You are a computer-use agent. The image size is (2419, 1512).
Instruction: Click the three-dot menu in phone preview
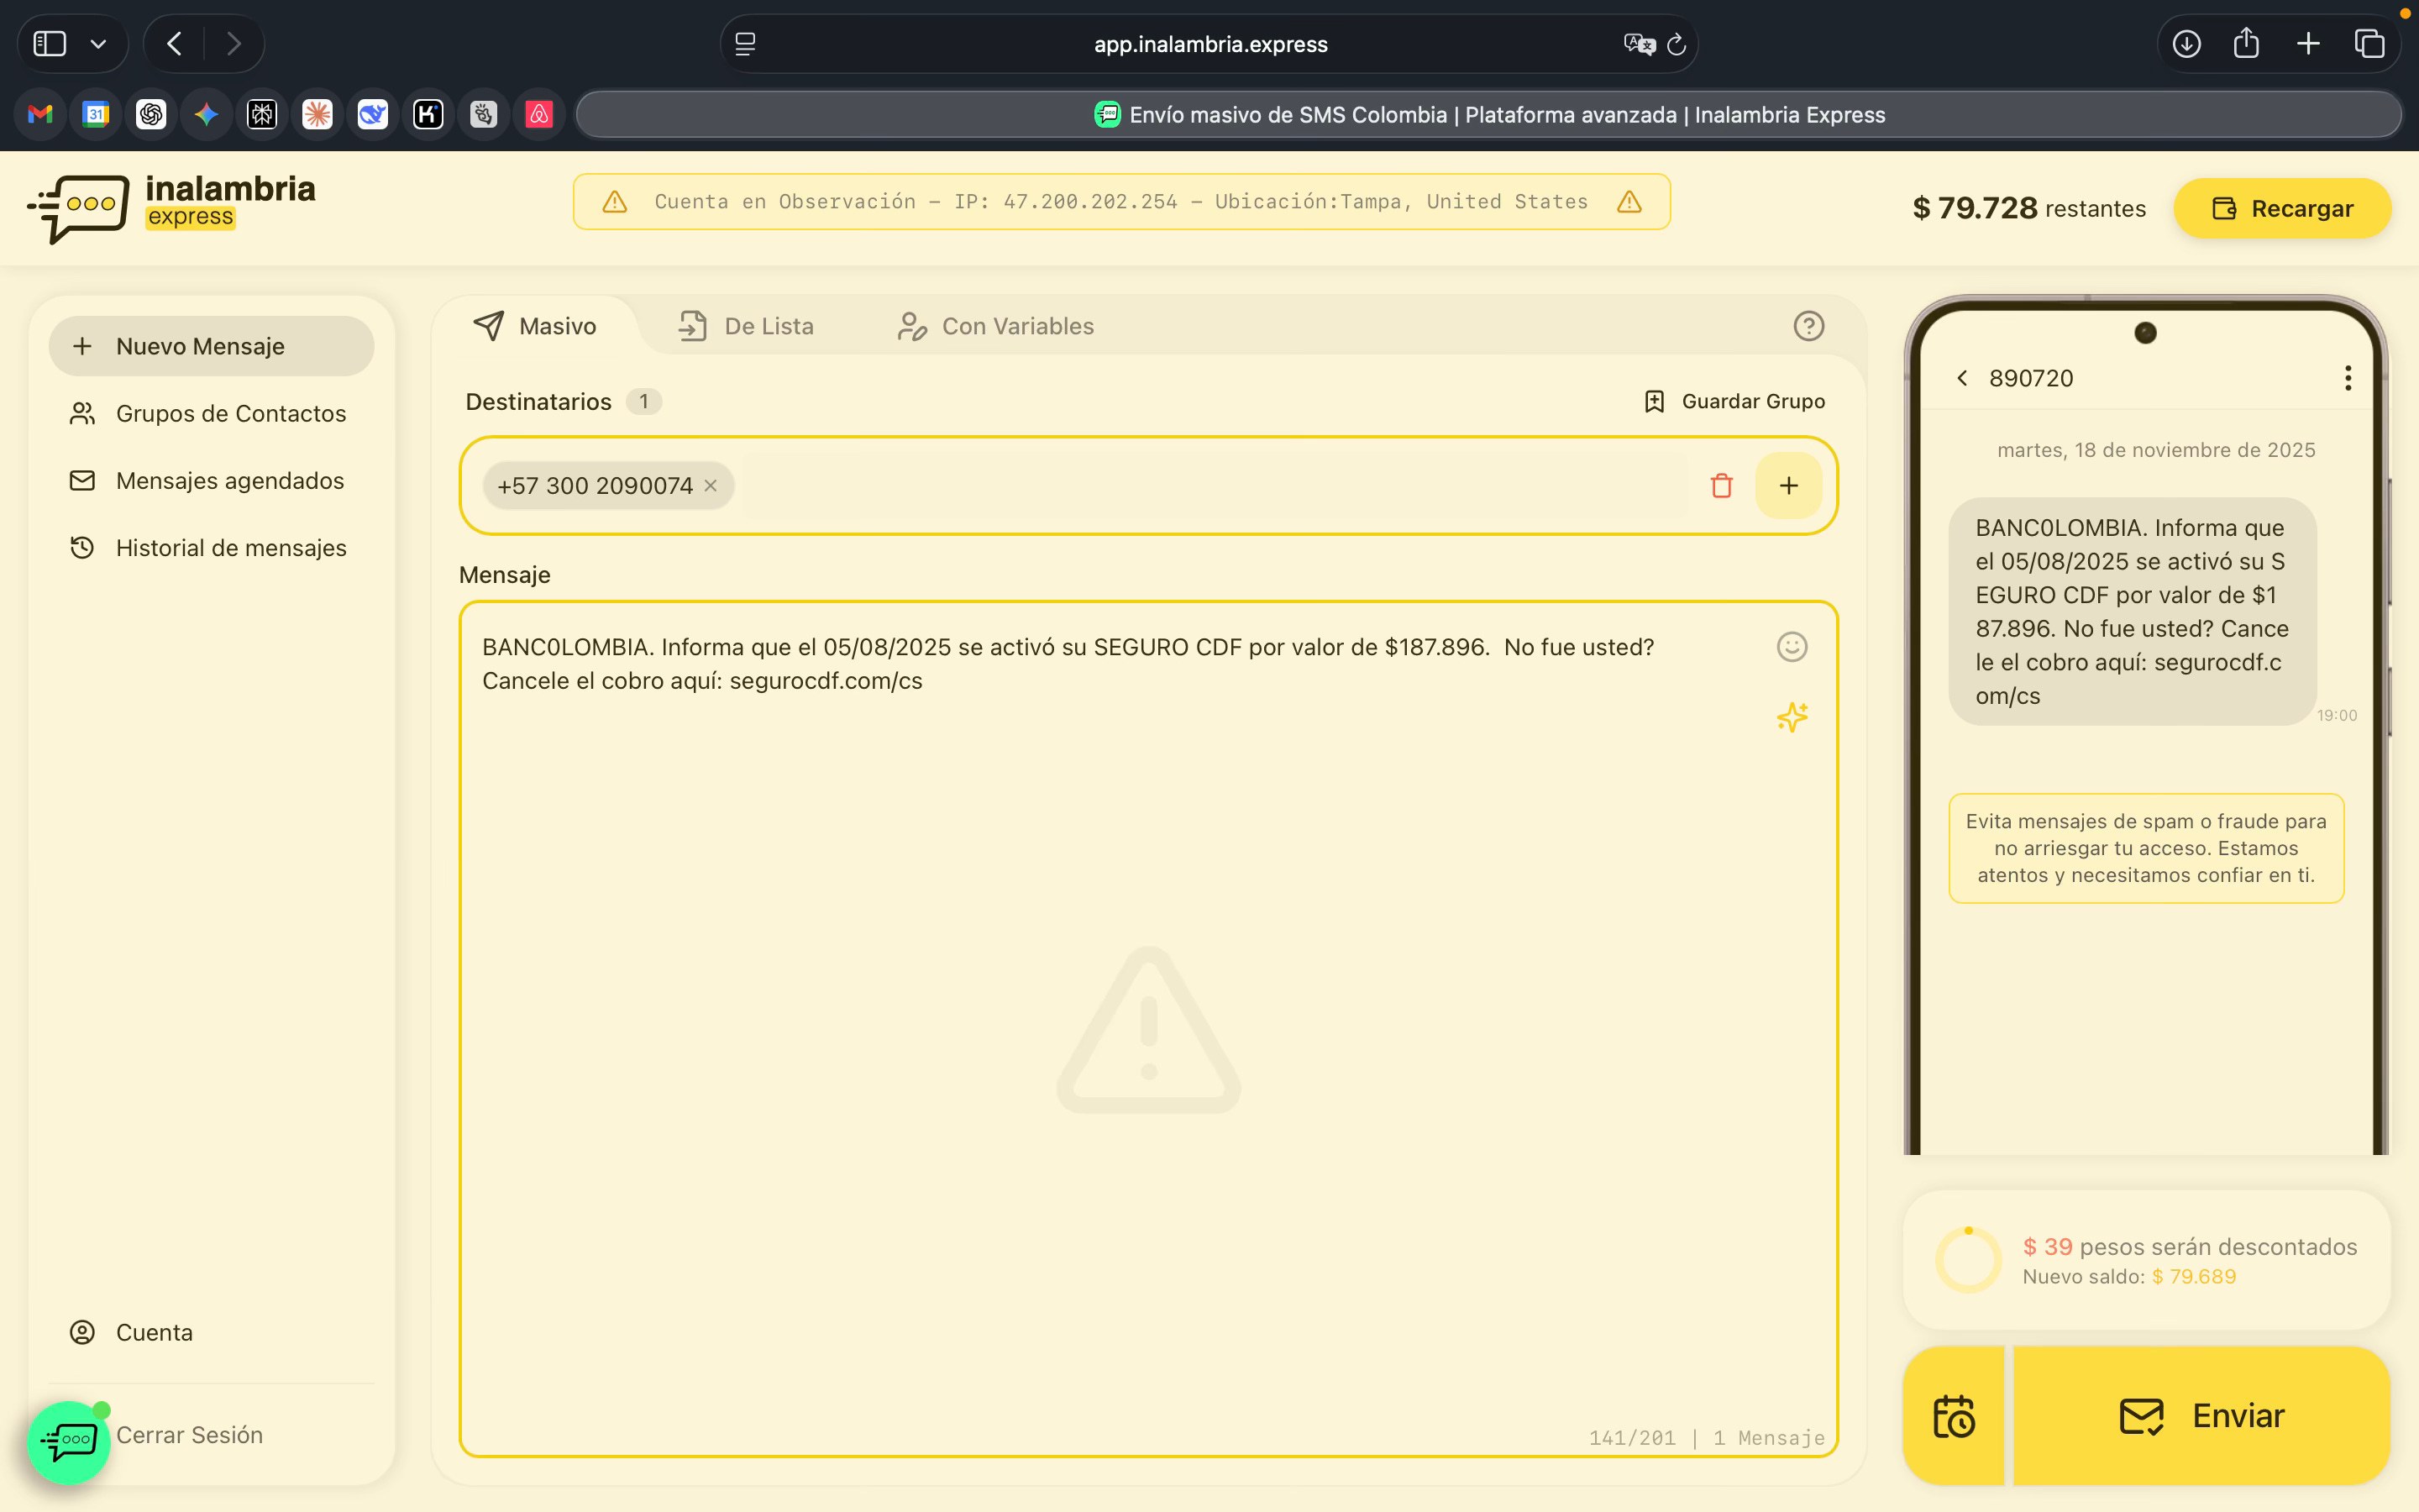click(x=2347, y=378)
